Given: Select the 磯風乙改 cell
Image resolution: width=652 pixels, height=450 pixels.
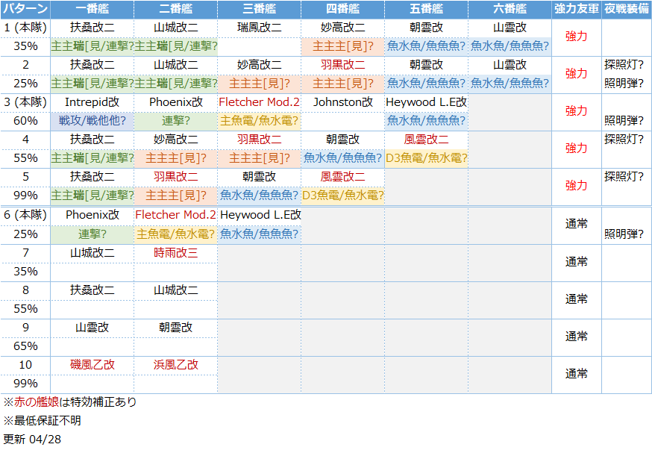Looking at the screenshot, I should click(93, 365).
